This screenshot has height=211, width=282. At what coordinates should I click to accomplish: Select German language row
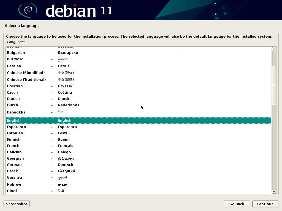[138, 165]
